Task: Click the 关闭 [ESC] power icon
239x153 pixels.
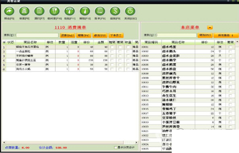Action: 130,11
